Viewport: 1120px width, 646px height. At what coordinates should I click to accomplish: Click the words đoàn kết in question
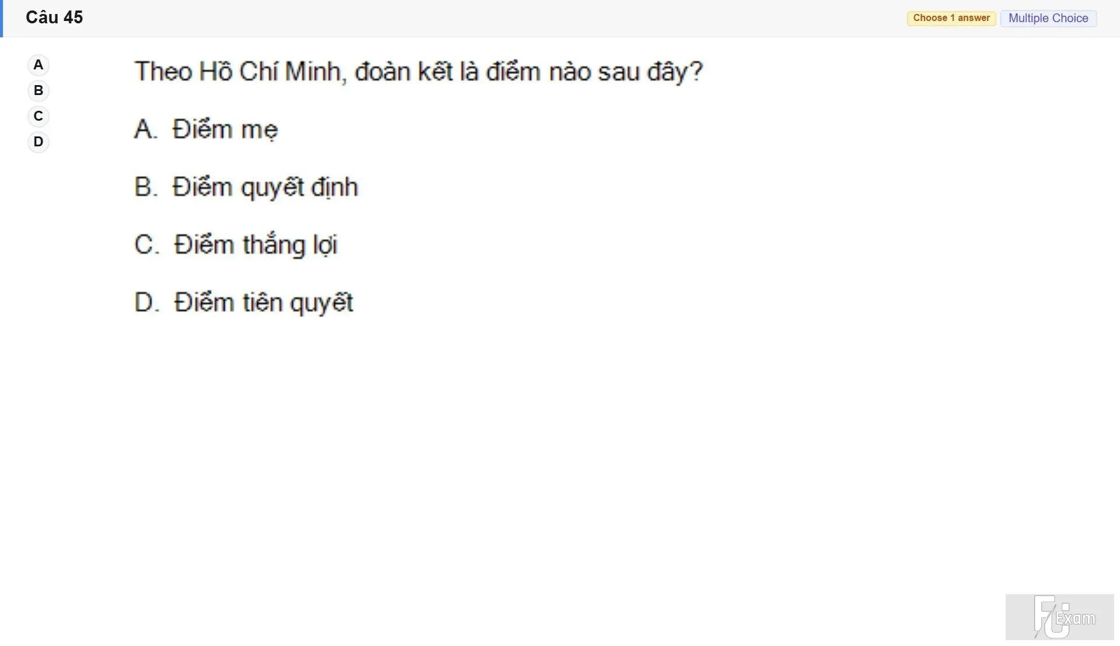[404, 72]
